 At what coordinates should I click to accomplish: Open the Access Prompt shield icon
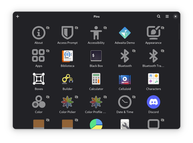point(67,33)
